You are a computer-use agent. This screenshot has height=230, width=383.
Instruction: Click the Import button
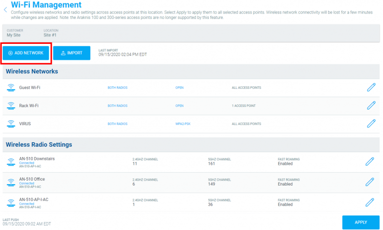(x=72, y=53)
